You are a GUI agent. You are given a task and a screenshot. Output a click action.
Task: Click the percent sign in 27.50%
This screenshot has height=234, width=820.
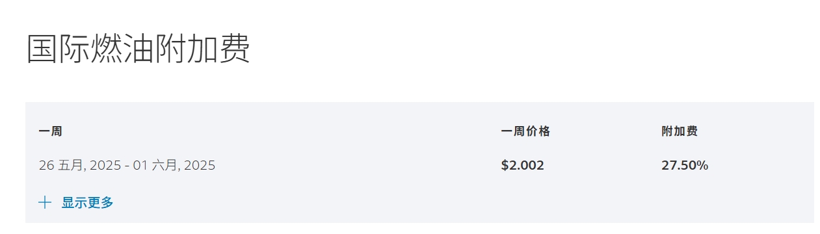click(702, 166)
